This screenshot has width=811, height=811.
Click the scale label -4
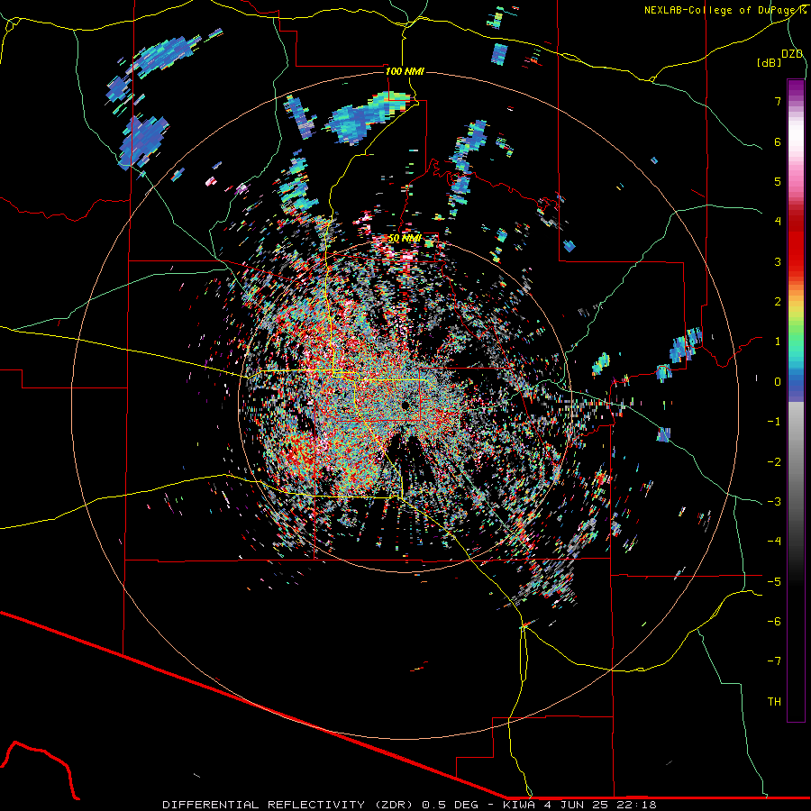click(774, 542)
